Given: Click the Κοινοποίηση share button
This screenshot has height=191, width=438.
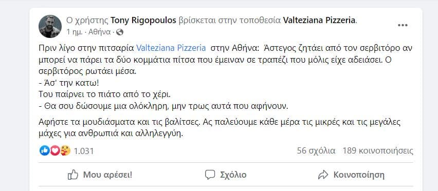Looking at the screenshot, I should tap(351, 175).
